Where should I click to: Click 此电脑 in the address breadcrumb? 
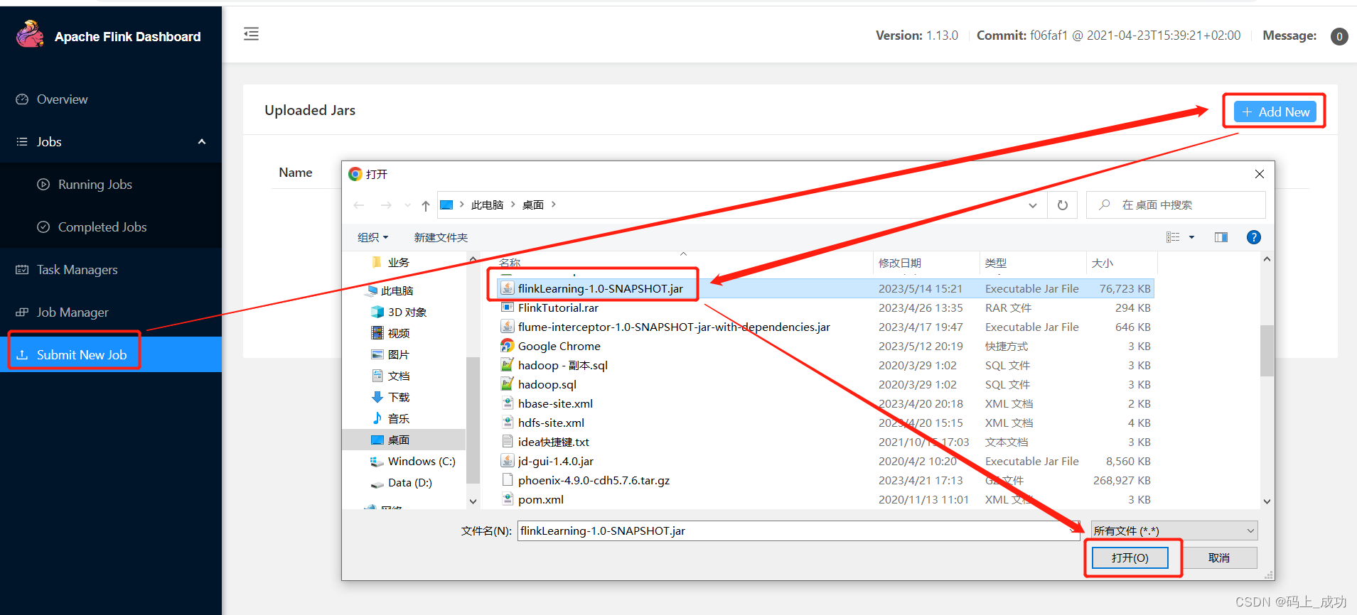(x=487, y=205)
